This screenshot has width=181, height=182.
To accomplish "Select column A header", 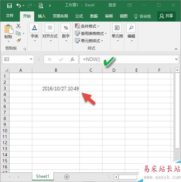I will point(21,70).
